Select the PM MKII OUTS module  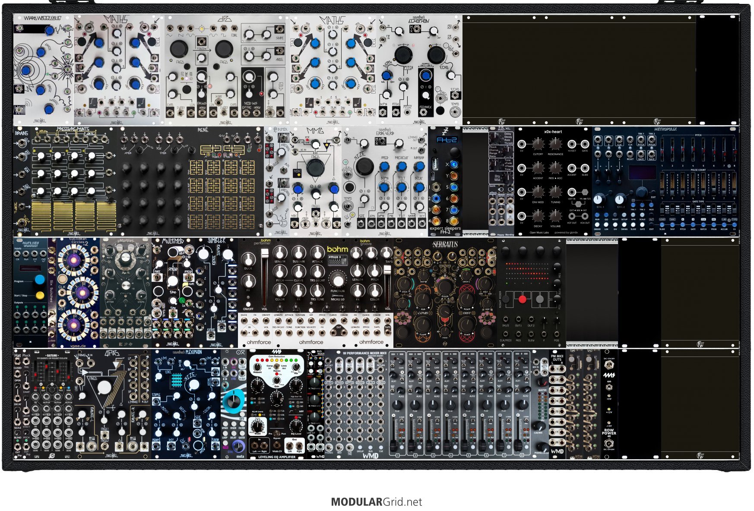(557, 404)
